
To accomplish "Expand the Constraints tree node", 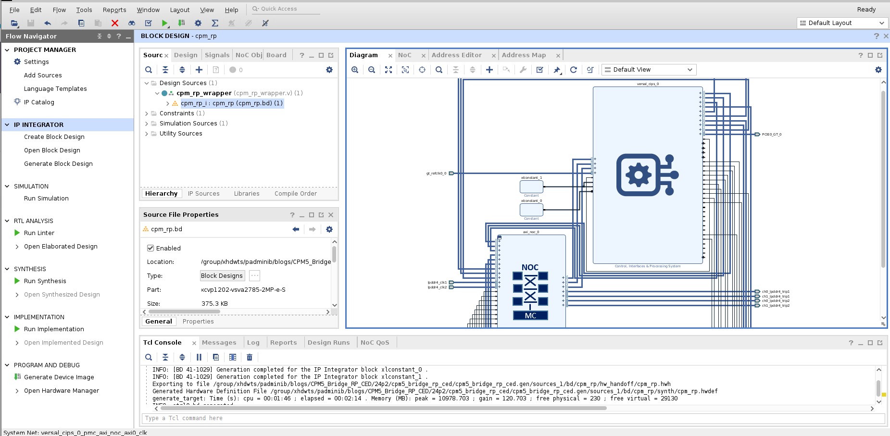I will point(147,113).
